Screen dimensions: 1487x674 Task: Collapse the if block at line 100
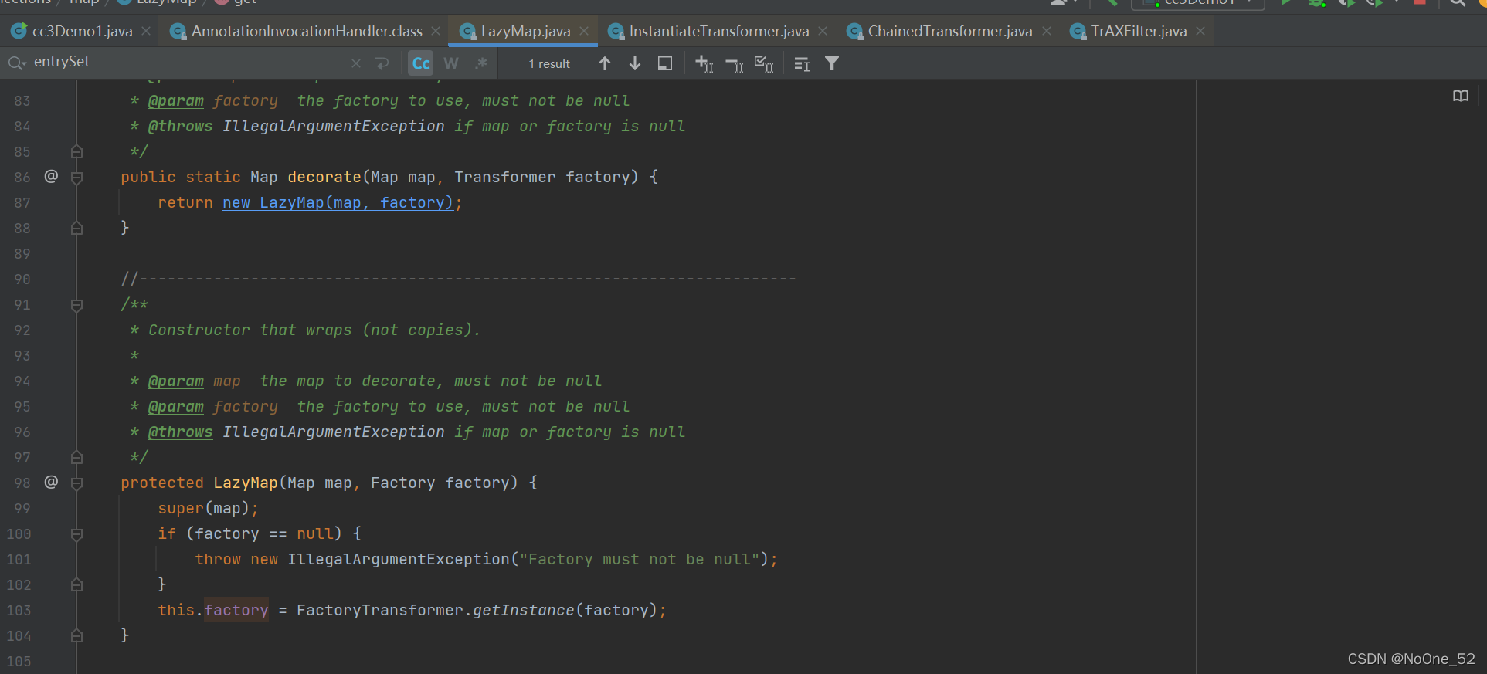pos(76,533)
